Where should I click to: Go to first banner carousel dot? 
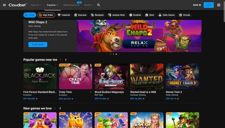coord(110,54)
